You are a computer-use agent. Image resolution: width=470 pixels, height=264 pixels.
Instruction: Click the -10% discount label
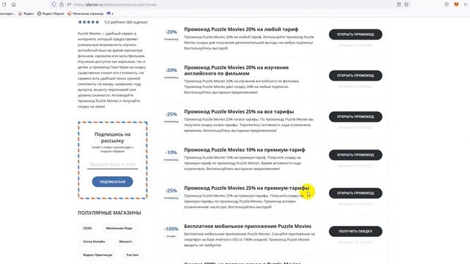(171, 153)
